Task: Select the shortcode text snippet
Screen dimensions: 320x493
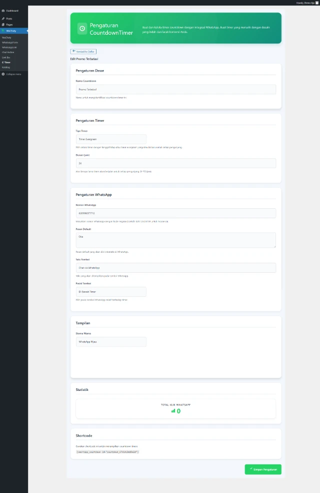Action: pyautogui.click(x=107, y=452)
